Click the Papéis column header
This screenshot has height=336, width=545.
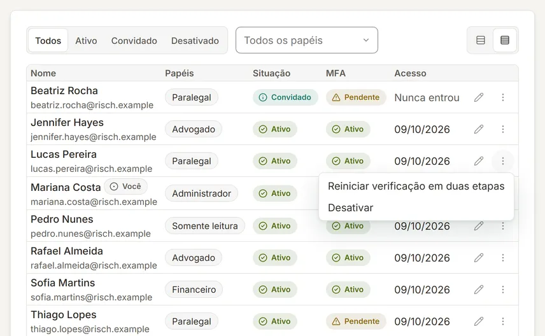tap(180, 73)
